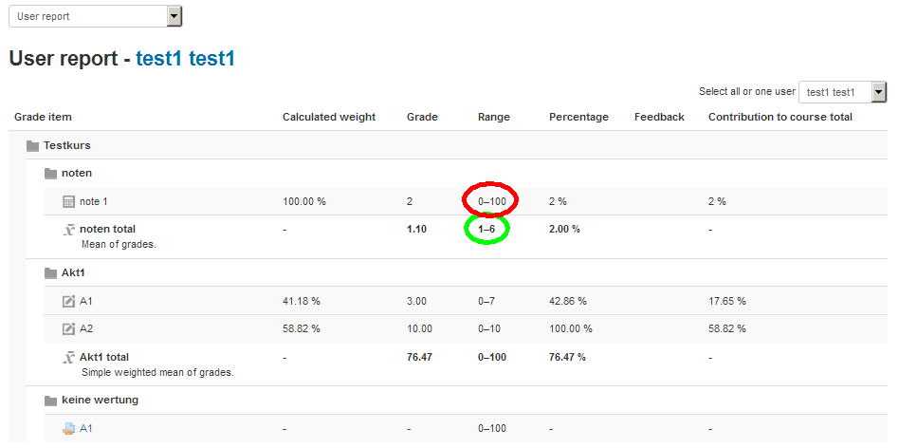Viewport: 899px width, 448px height.
Task: Click the mean icon beside noten total
Action: click(x=69, y=230)
